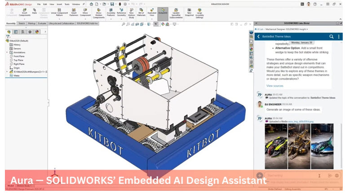Open the Tools menu
This screenshot has width=346, height=193.
pos(67,4)
